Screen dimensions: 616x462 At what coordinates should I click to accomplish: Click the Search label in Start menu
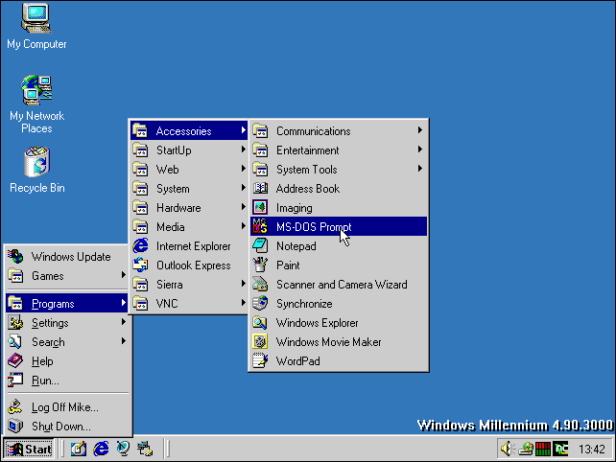pos(48,342)
